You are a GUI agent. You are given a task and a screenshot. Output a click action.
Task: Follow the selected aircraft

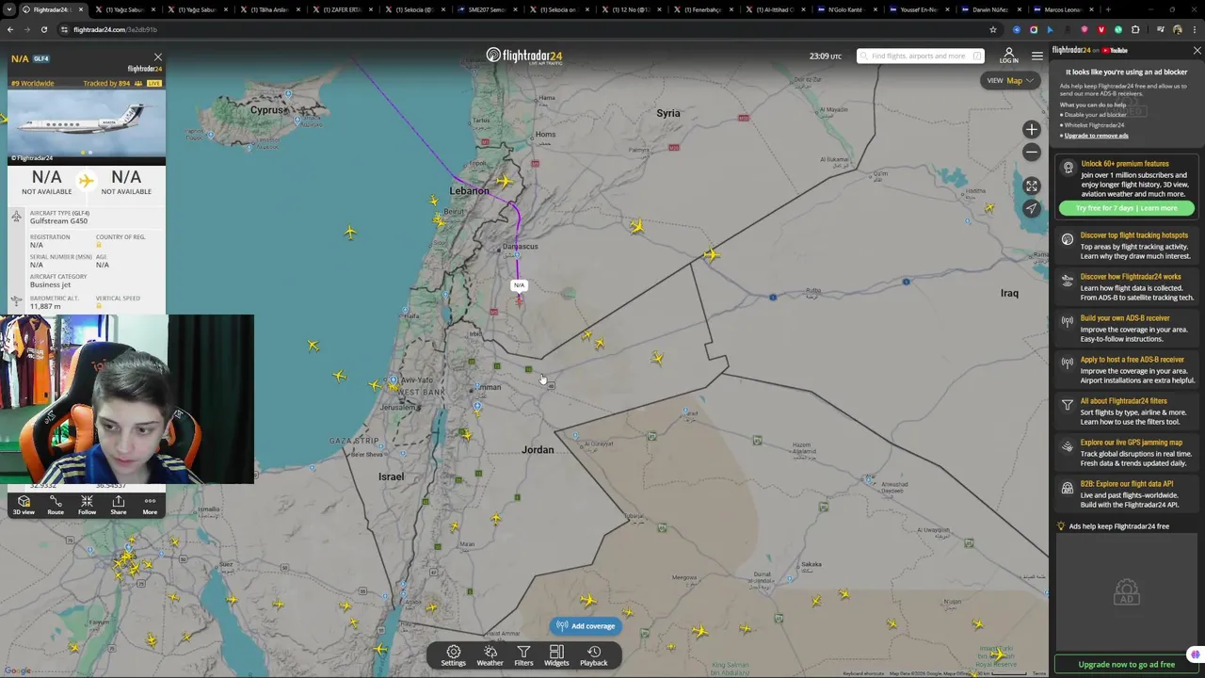pyautogui.click(x=87, y=505)
